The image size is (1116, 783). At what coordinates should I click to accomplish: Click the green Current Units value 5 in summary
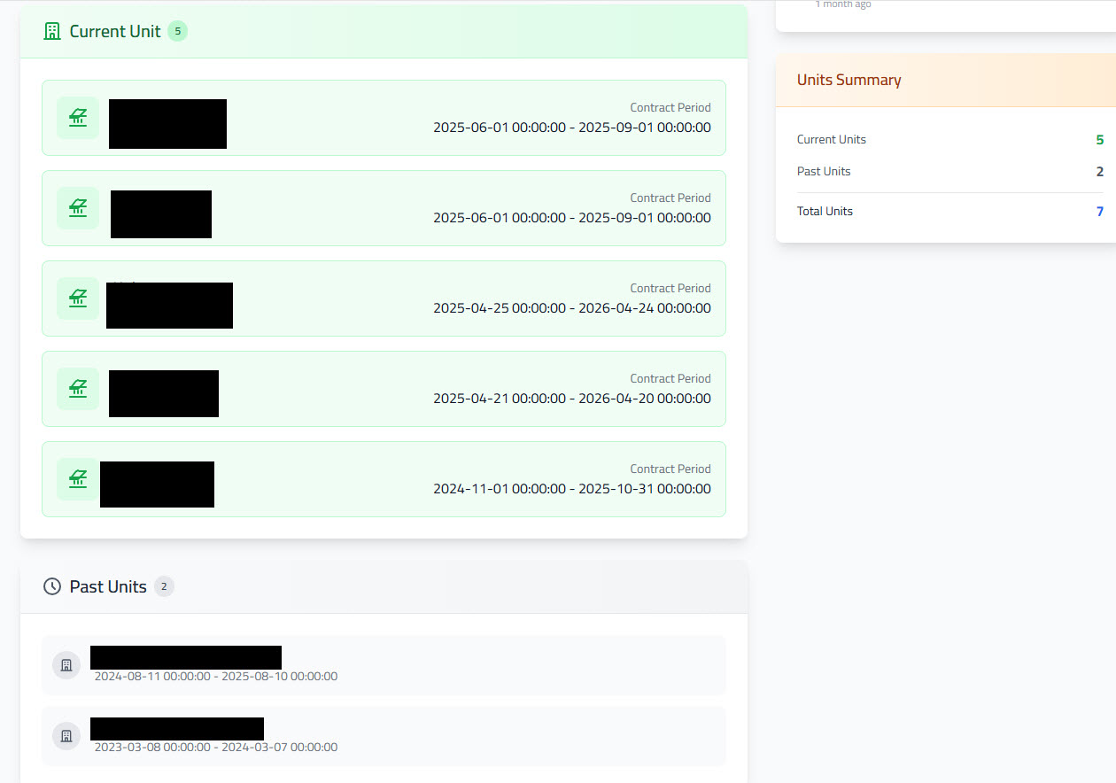tap(1099, 140)
